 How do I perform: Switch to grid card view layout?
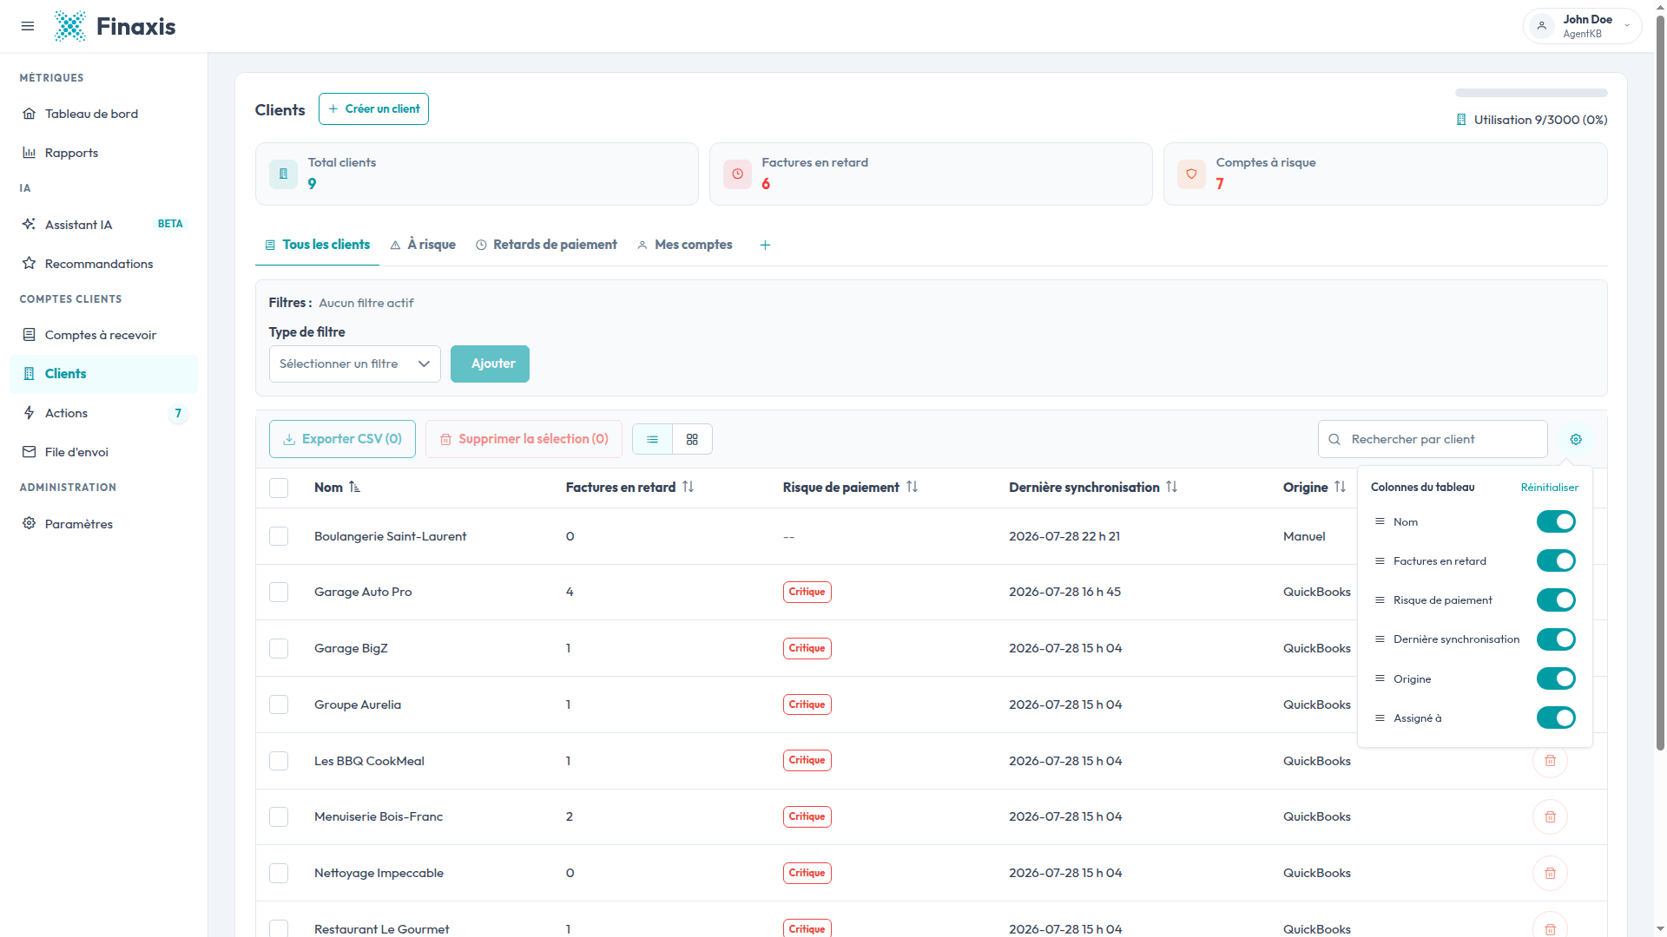tap(692, 440)
